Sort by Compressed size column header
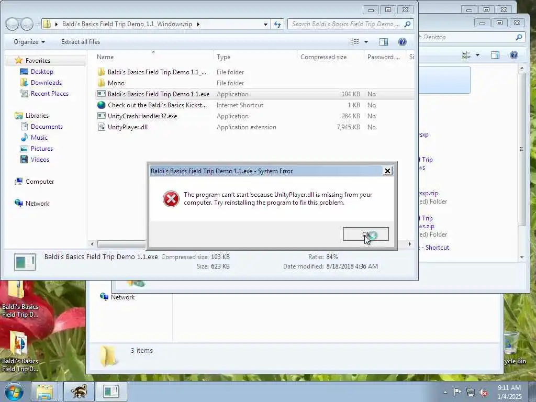 click(x=323, y=57)
